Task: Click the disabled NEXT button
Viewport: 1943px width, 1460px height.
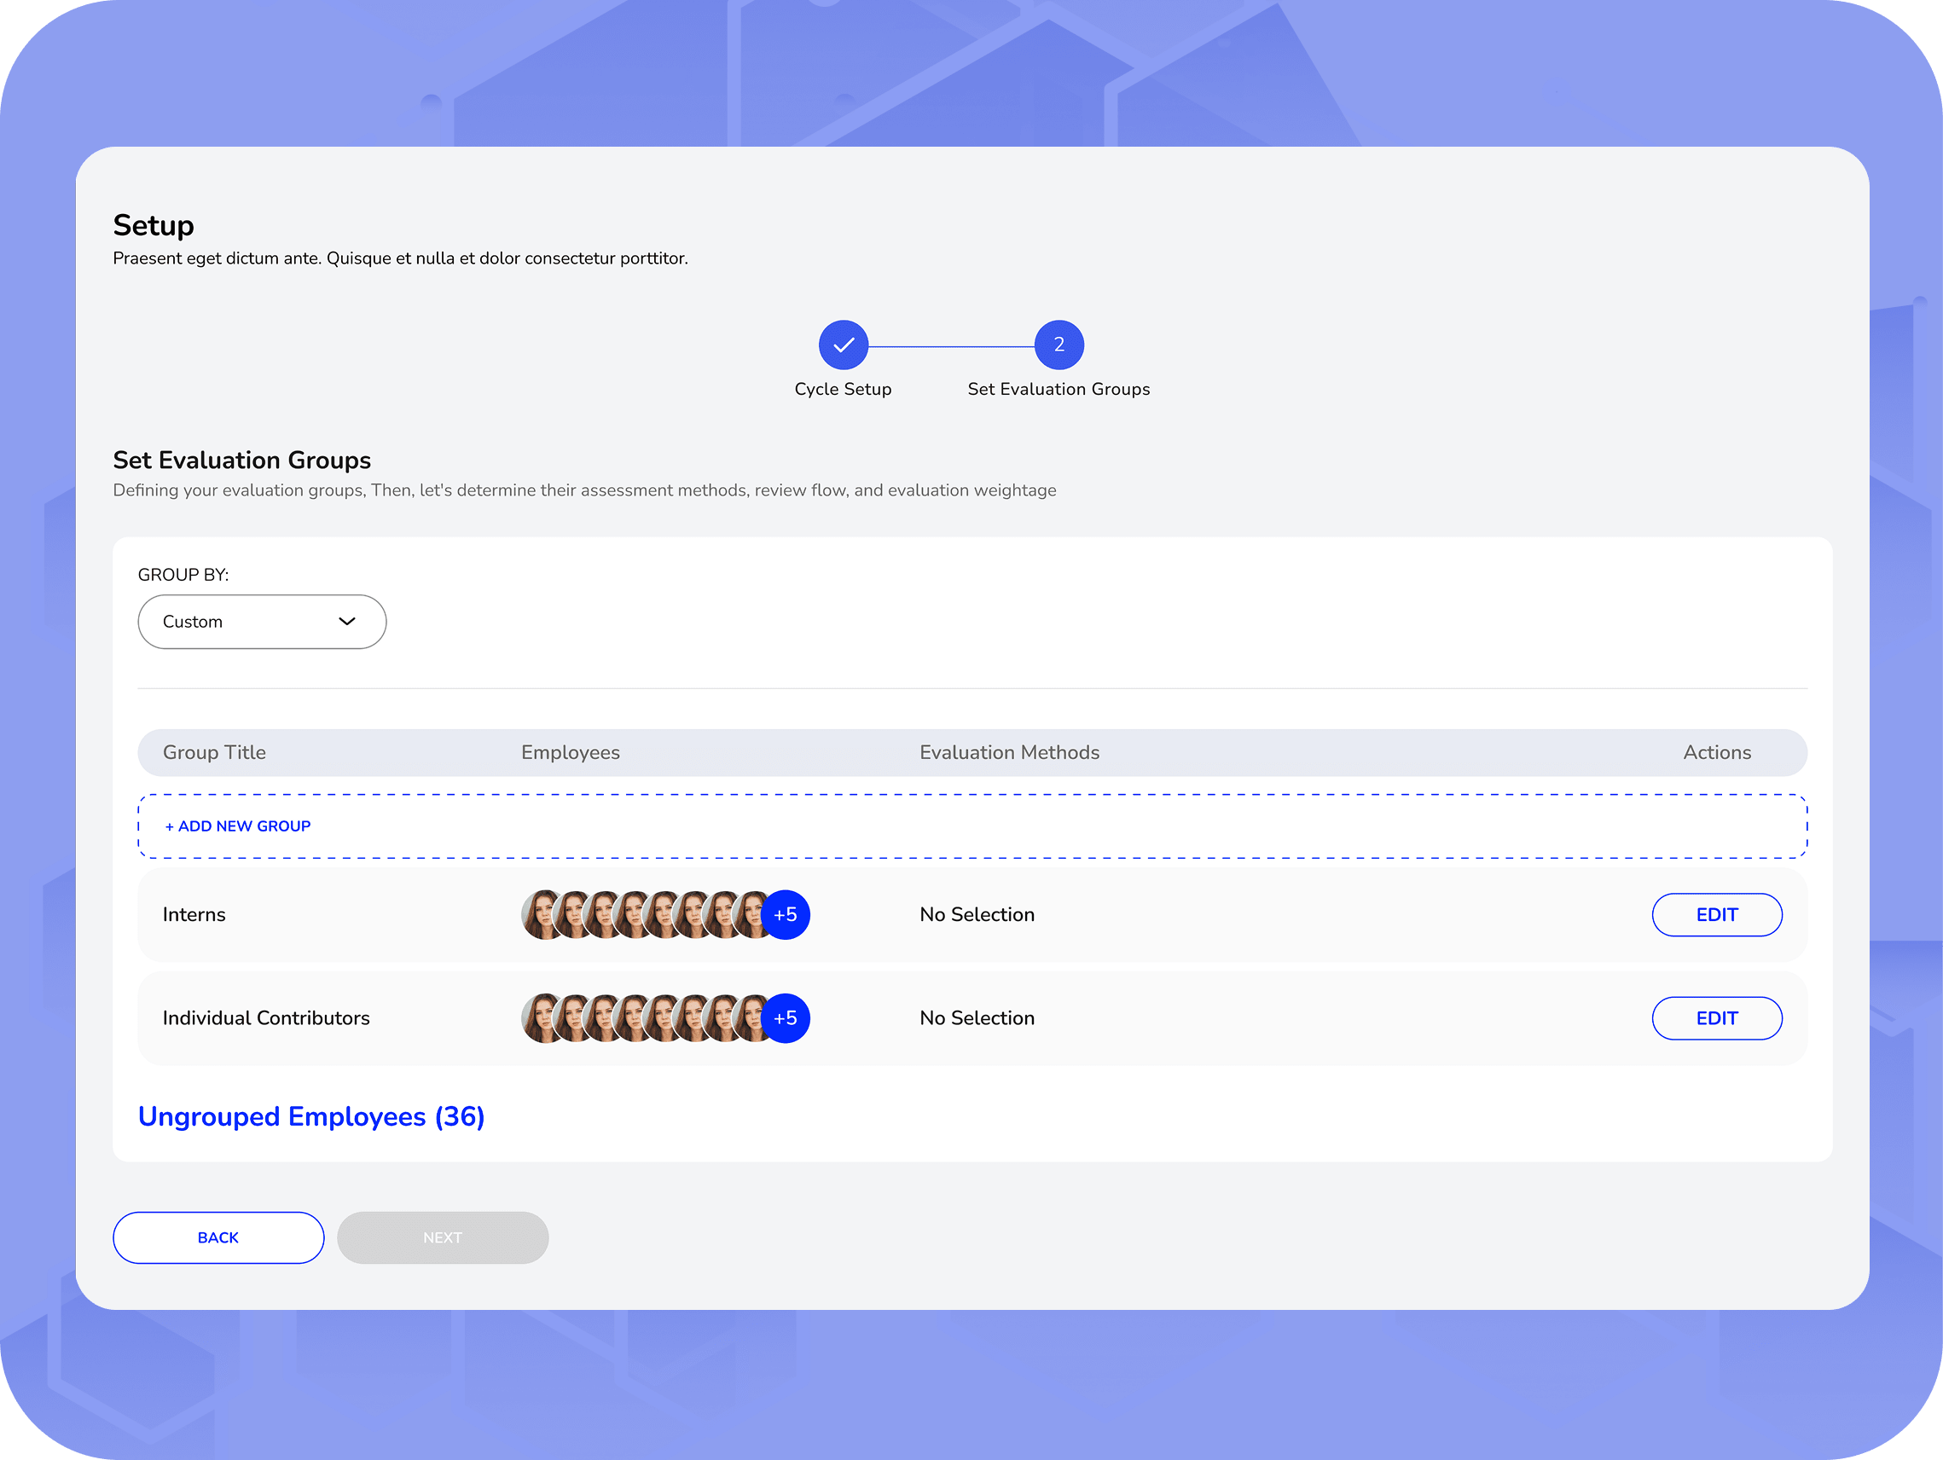Action: coord(443,1237)
